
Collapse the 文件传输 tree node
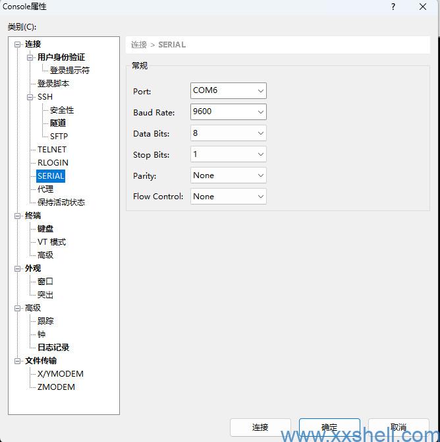(x=18, y=361)
